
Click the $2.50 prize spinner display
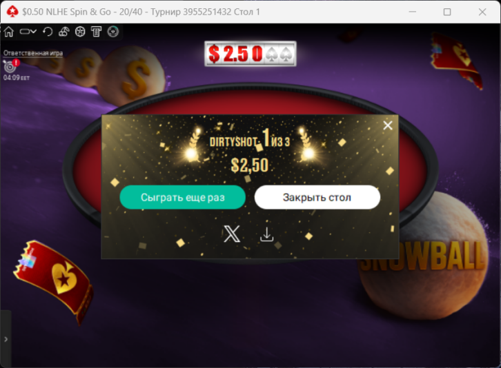[x=250, y=54]
